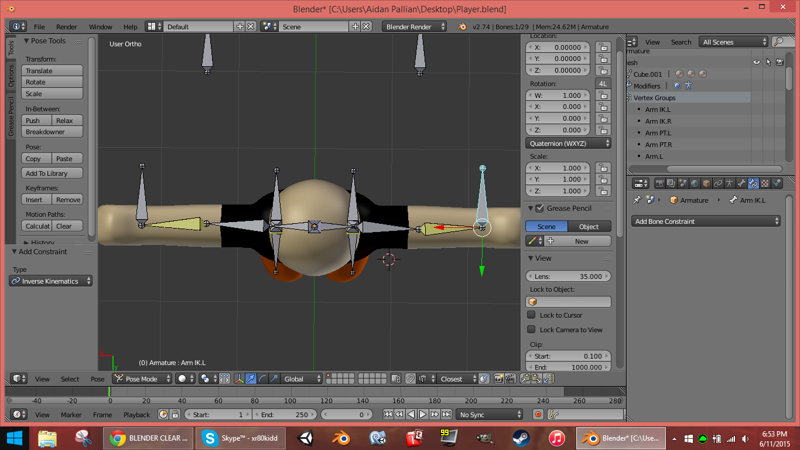This screenshot has width=800, height=450.
Task: Click the Add To Library button
Action: coord(52,173)
